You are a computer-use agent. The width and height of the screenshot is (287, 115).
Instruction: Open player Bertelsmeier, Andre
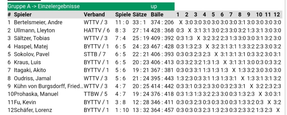coord(38,22)
